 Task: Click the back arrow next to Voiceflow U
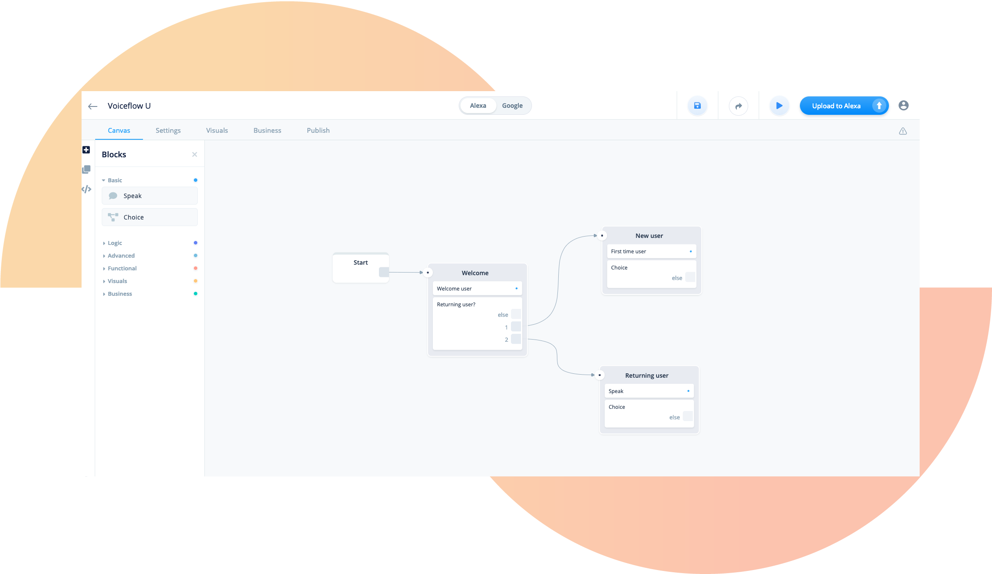93,106
